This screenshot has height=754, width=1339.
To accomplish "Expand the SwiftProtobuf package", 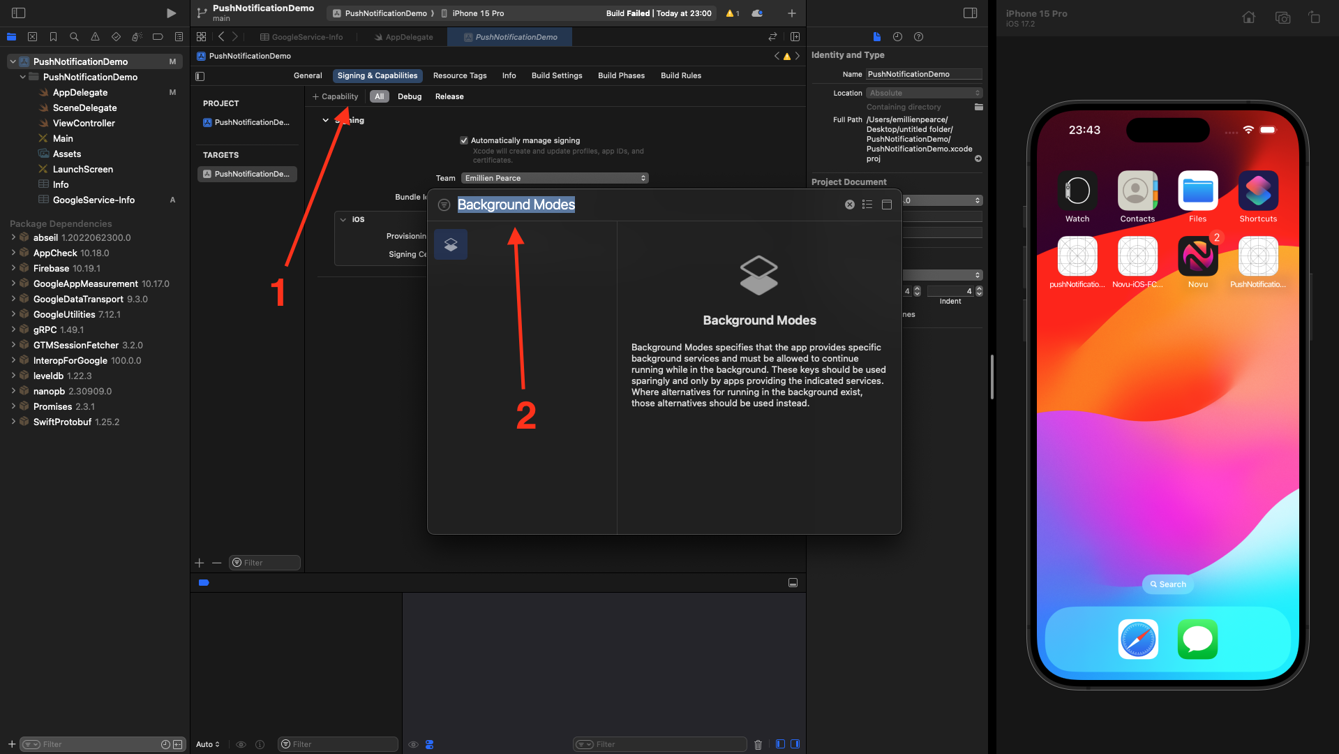I will coord(13,422).
